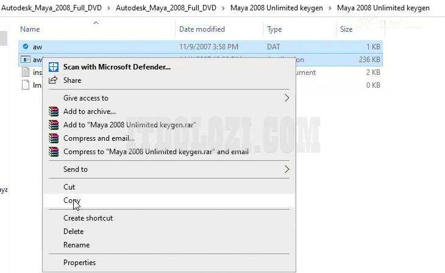The width and height of the screenshot is (445, 273).
Task: Click the Microsoft Defender shield icon
Action: [54, 67]
